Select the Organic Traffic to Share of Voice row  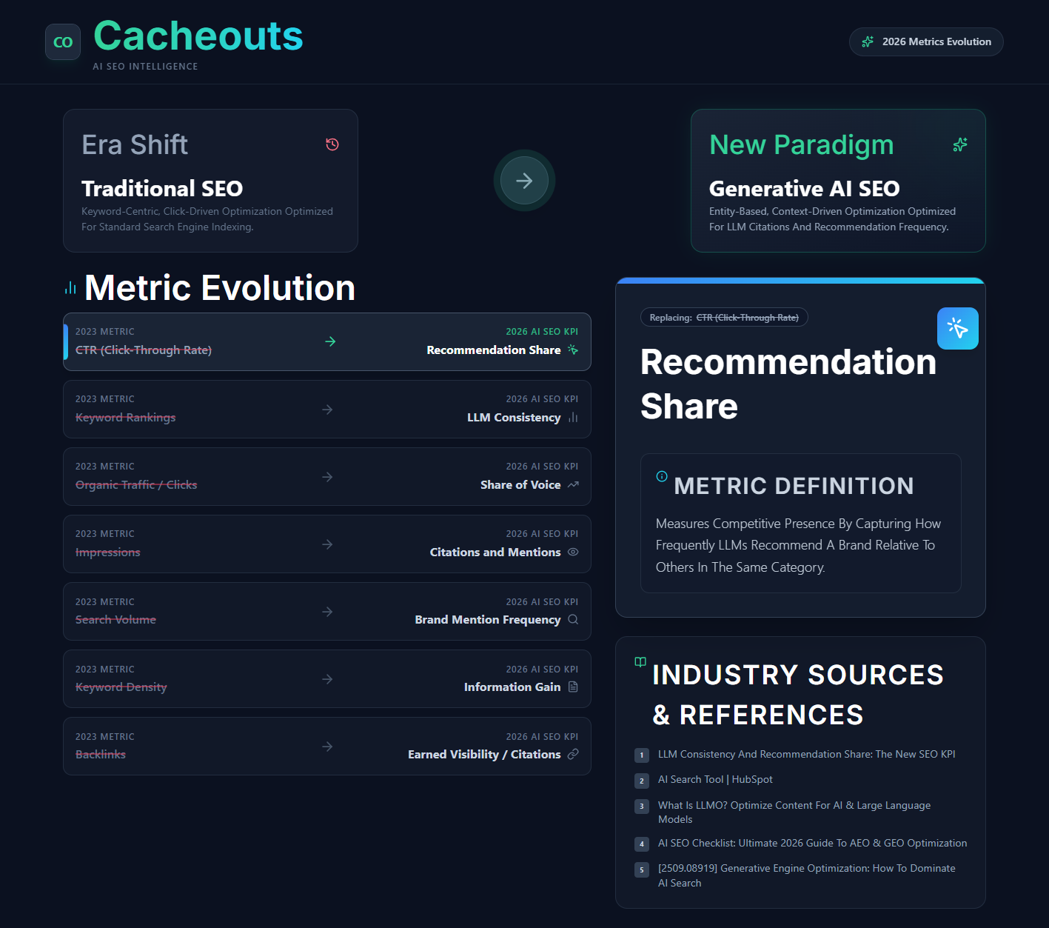coord(326,477)
